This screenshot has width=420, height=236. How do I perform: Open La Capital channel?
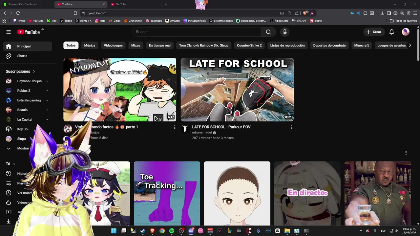[28, 119]
